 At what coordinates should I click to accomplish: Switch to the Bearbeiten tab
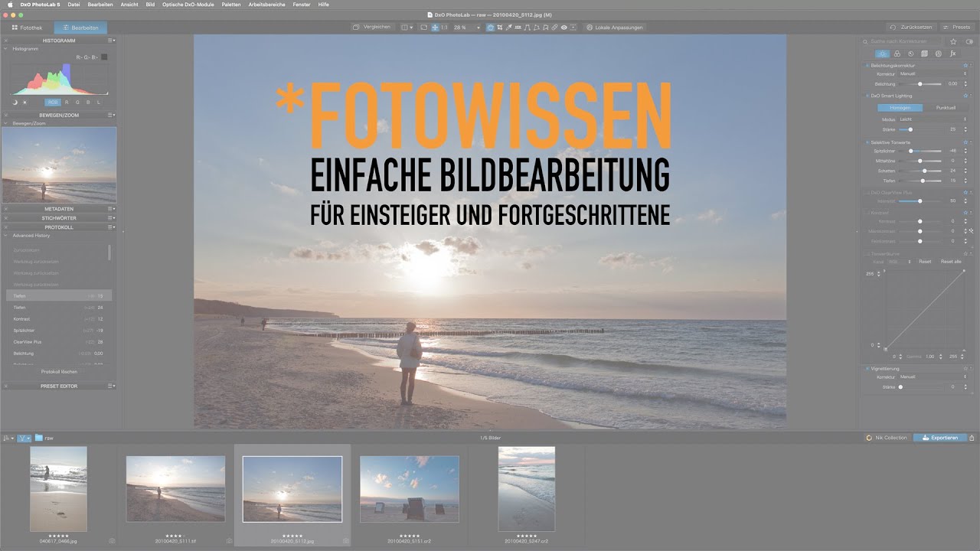(80, 28)
